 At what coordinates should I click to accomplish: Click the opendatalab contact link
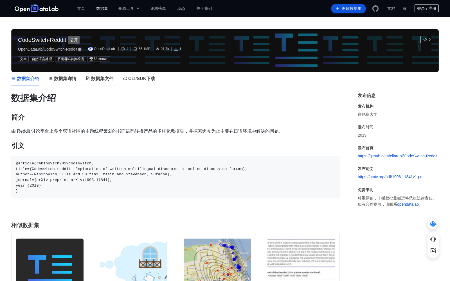click(408, 204)
